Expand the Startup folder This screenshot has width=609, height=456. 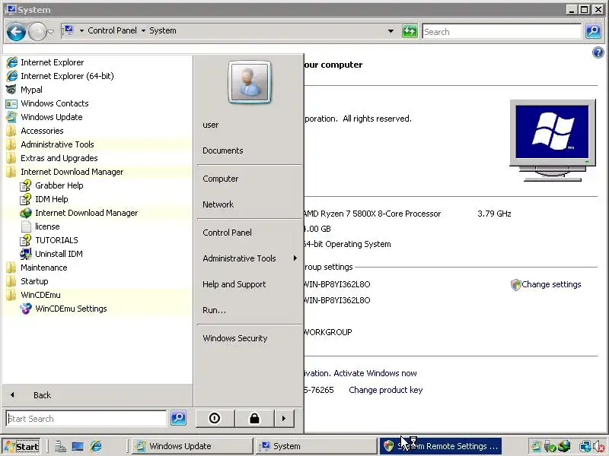[x=34, y=281]
